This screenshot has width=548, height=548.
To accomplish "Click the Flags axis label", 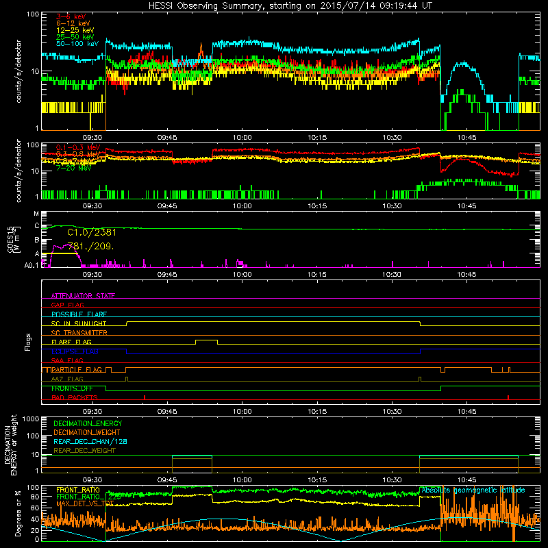I will pos(28,342).
